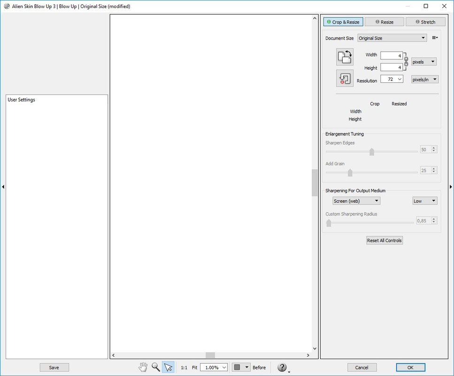Switch to the Resize tab
The height and width of the screenshot is (376, 454).
tap(384, 22)
